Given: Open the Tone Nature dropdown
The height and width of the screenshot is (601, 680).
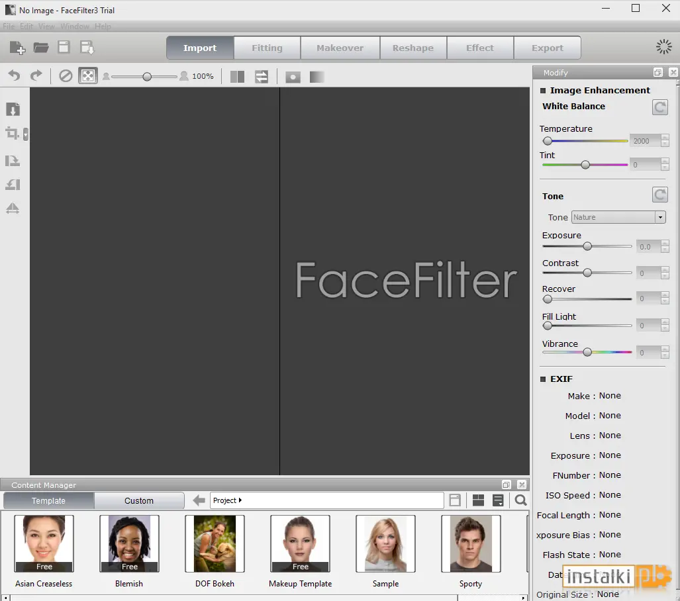Looking at the screenshot, I should [x=618, y=217].
